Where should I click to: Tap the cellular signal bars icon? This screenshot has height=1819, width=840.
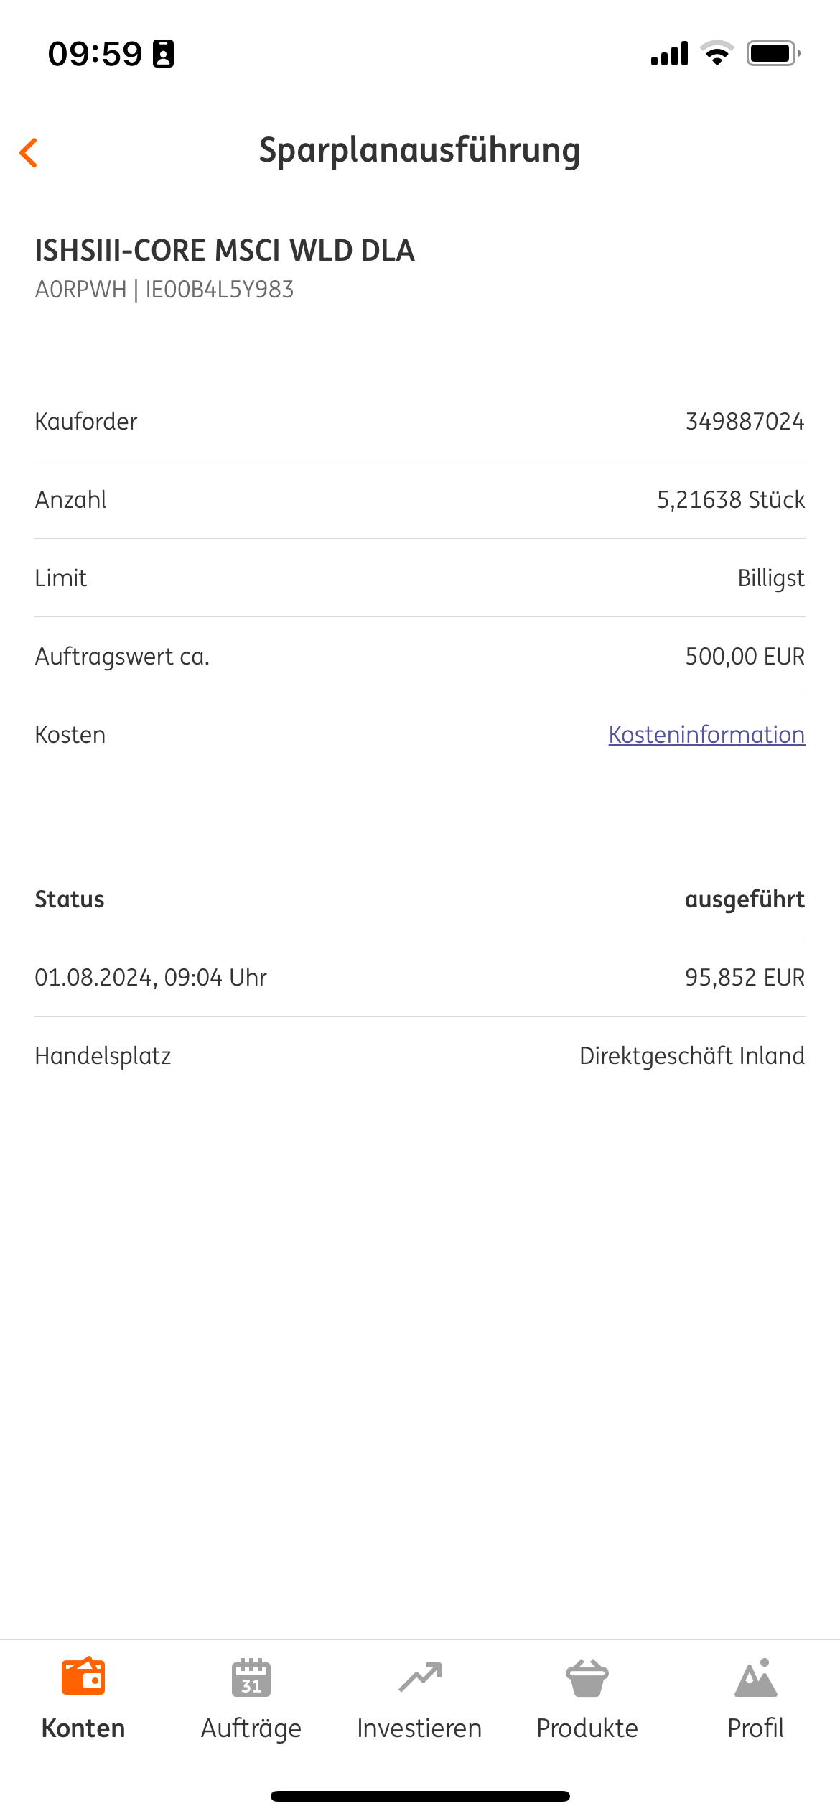669,54
